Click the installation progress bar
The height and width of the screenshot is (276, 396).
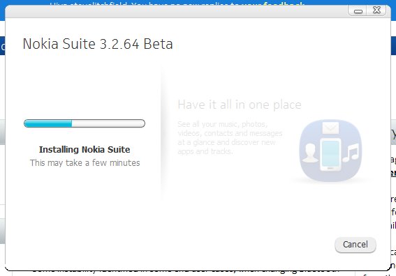[85, 123]
